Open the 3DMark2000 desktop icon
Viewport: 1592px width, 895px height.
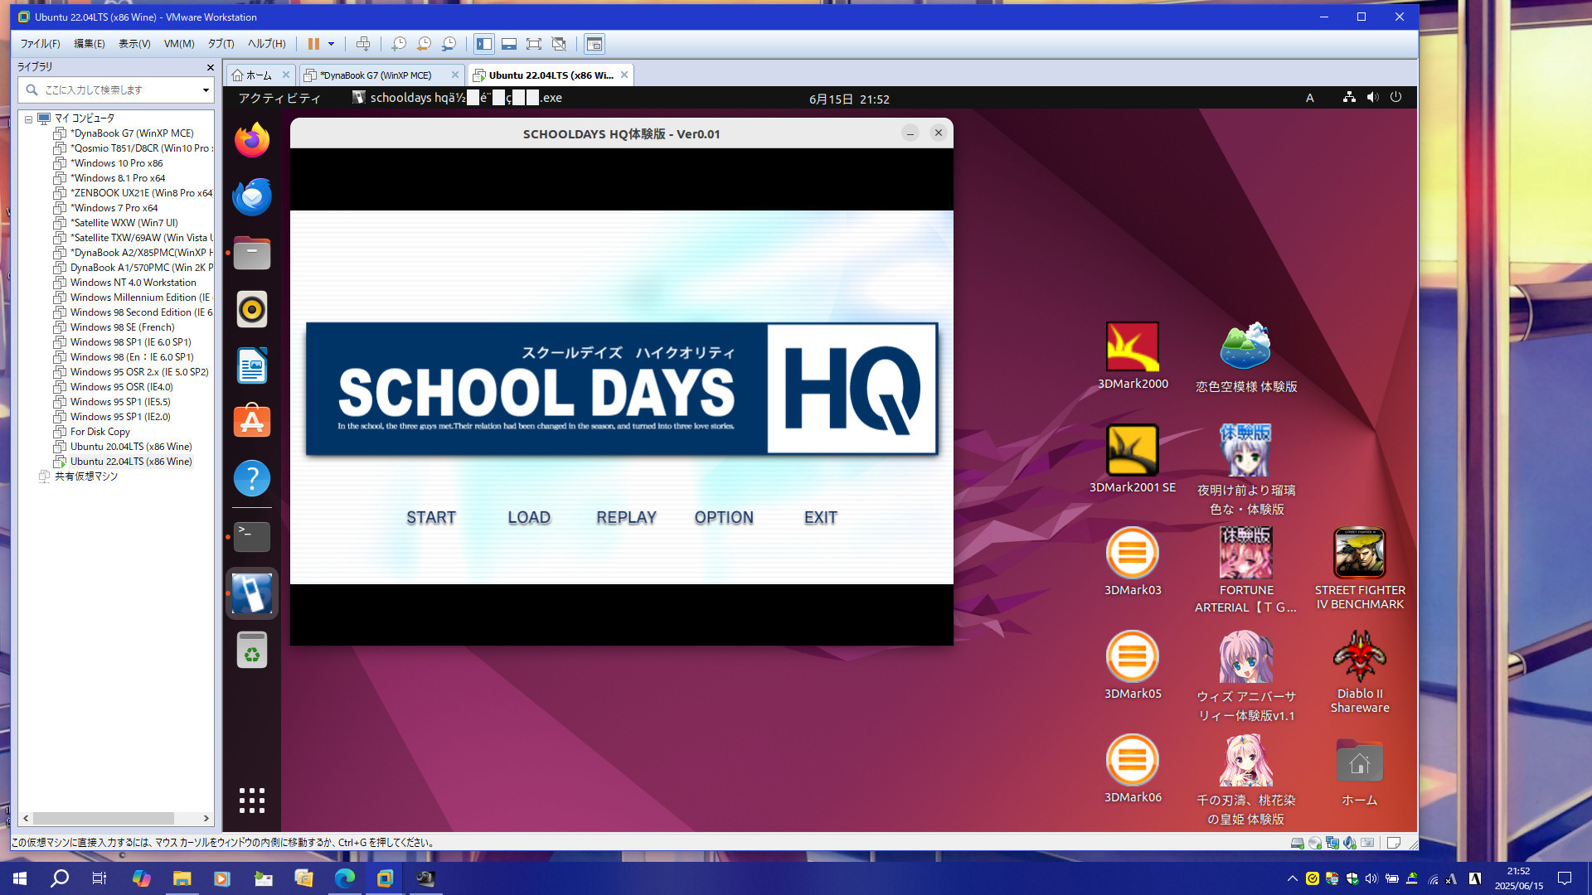tap(1133, 356)
